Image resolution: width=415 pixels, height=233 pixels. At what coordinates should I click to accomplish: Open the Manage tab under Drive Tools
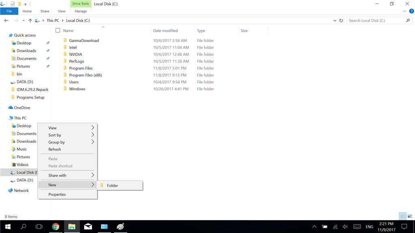point(81,11)
